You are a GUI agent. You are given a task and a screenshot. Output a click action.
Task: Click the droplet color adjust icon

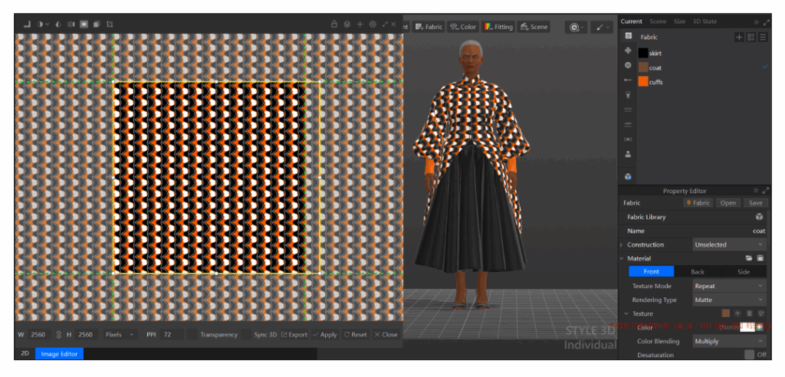tap(58, 24)
